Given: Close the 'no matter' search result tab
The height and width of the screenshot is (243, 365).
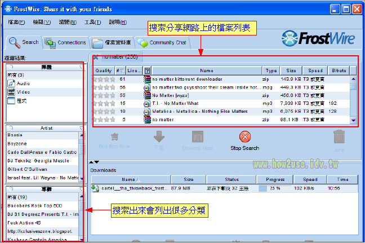Looking at the screenshot, I should 96,57.
